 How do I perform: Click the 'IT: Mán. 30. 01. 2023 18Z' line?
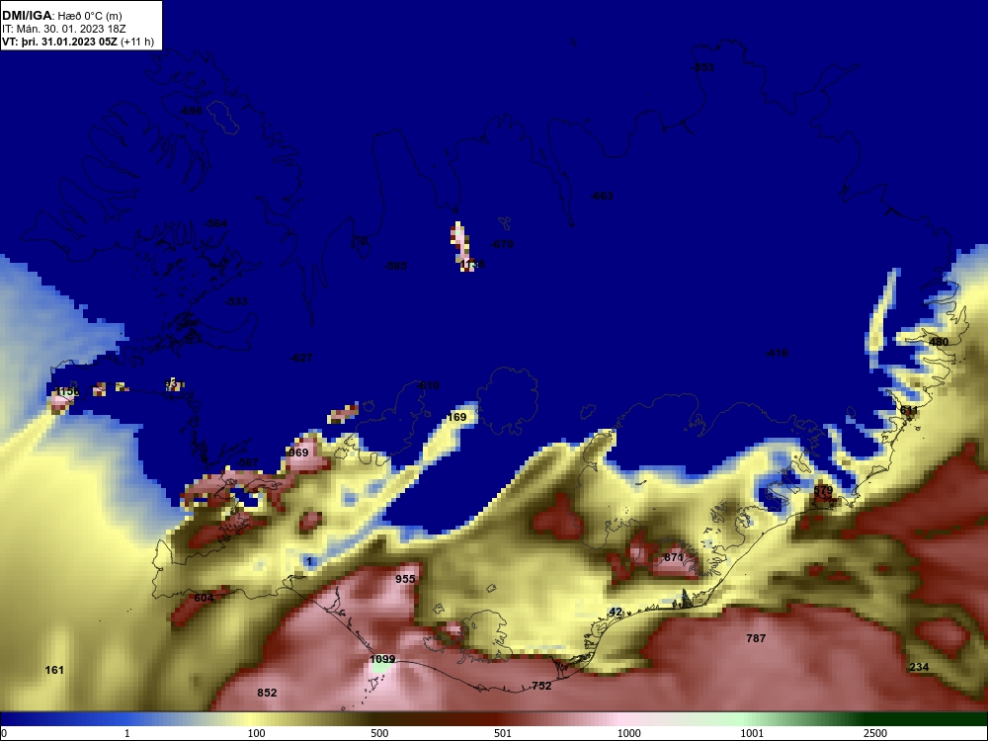[63, 29]
